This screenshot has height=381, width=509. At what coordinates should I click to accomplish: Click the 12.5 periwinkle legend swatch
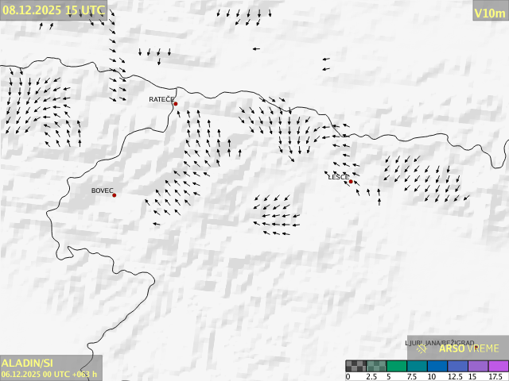pyautogui.click(x=458, y=366)
